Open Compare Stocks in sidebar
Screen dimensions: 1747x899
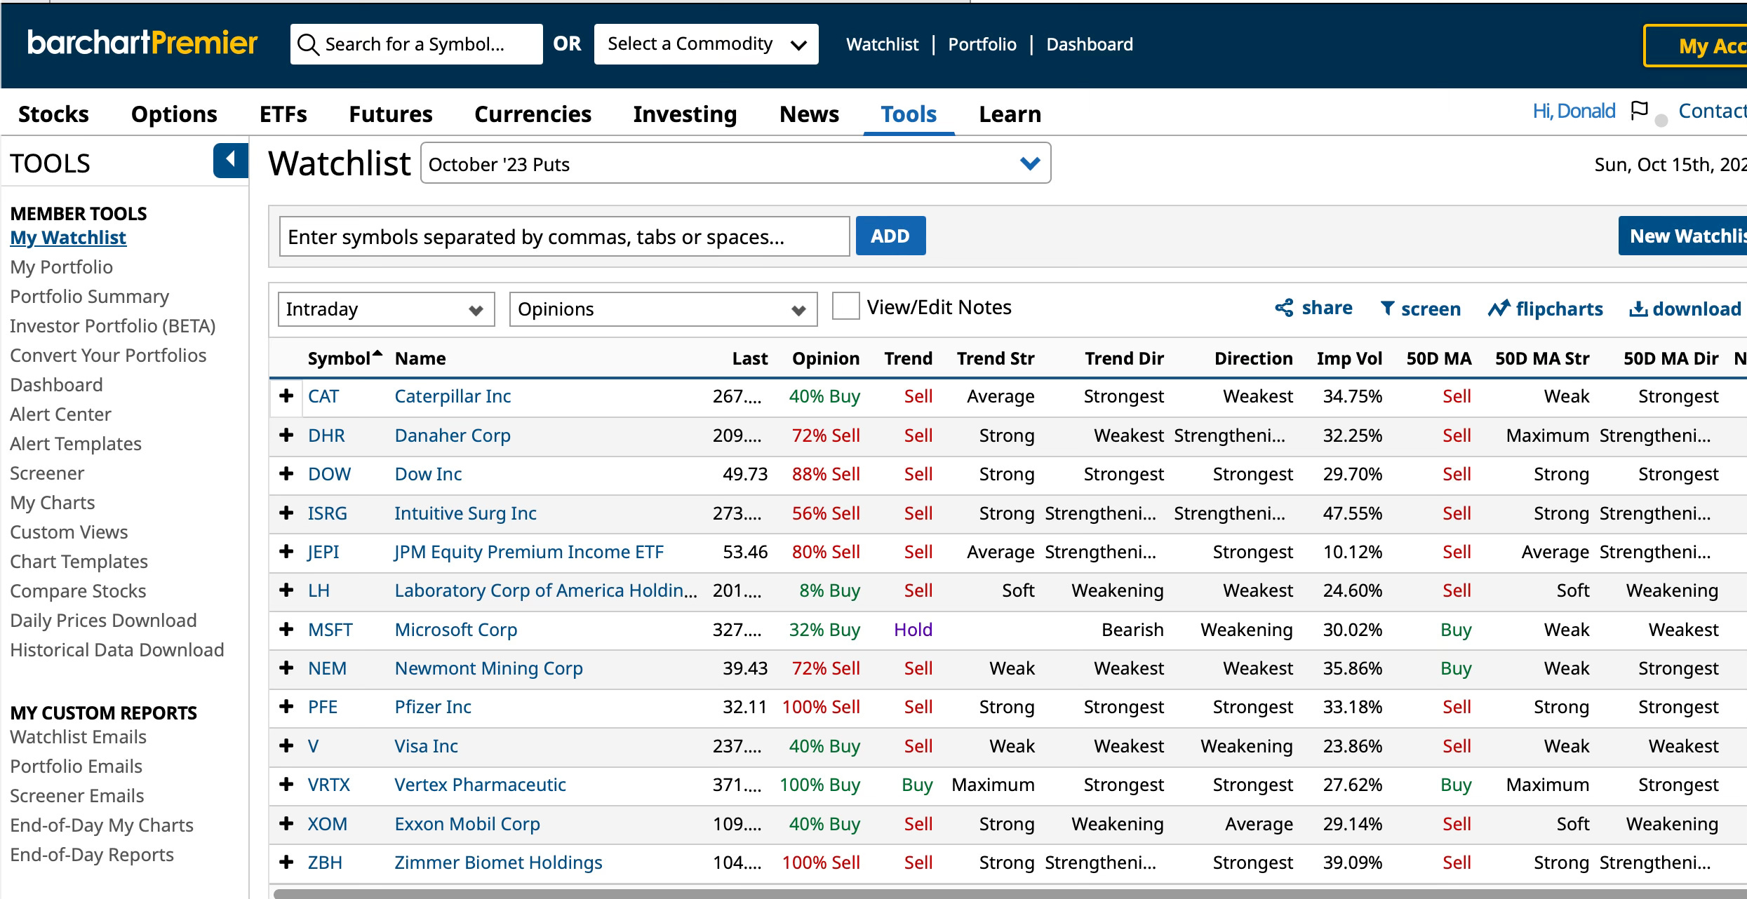(78, 591)
